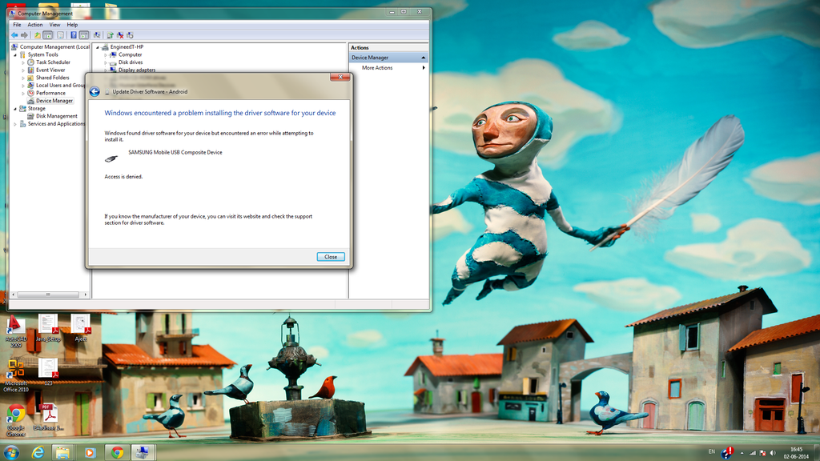
Task: Expand the Task Scheduler tree node
Action: (23, 62)
